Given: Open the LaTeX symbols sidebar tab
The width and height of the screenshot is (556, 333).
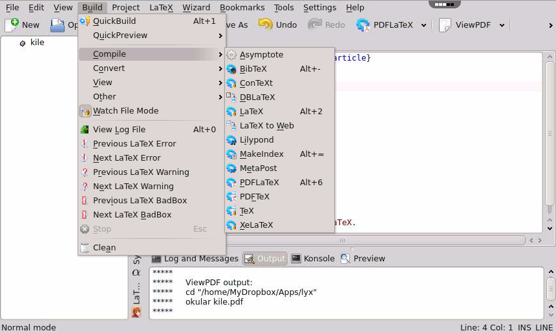Looking at the screenshot, I should [x=136, y=294].
